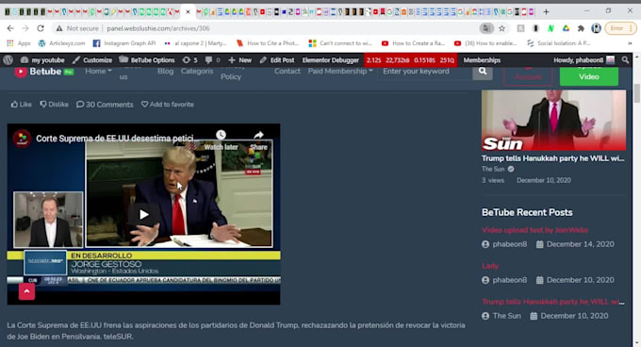Select the address bar URL

pos(158,28)
